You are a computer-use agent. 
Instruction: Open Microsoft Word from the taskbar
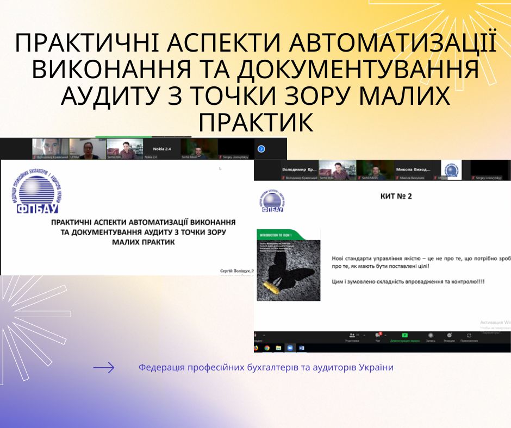pos(301,348)
